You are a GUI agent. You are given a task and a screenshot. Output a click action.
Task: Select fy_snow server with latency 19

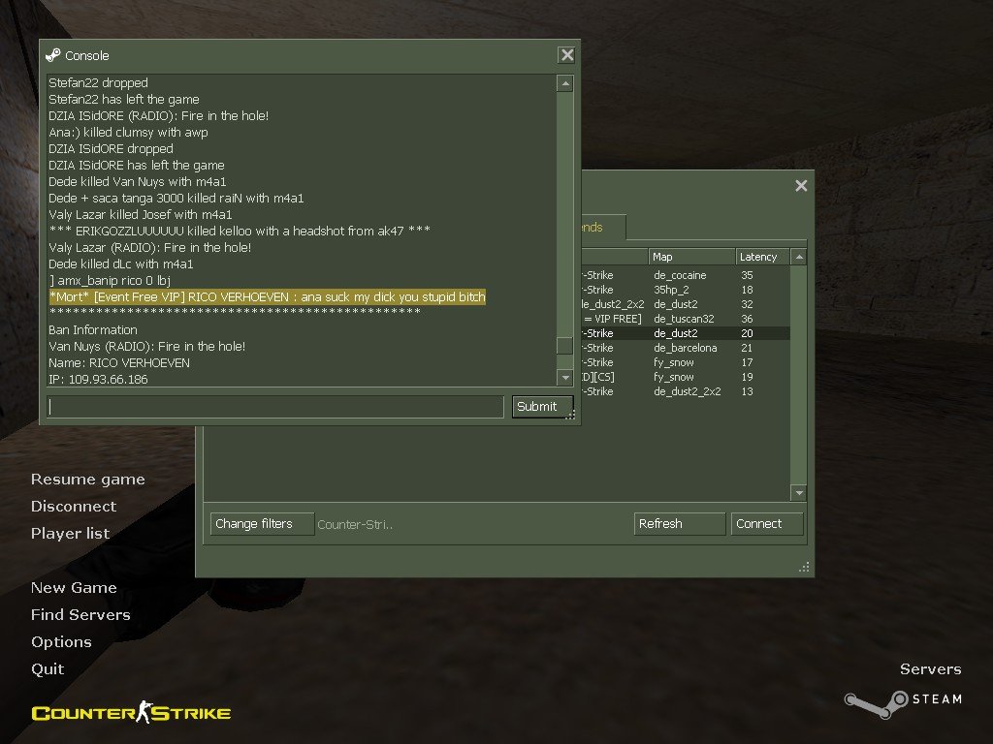tap(686, 377)
